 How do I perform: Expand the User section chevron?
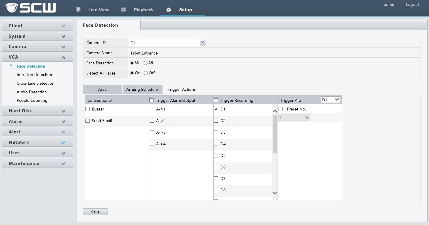coord(63,153)
